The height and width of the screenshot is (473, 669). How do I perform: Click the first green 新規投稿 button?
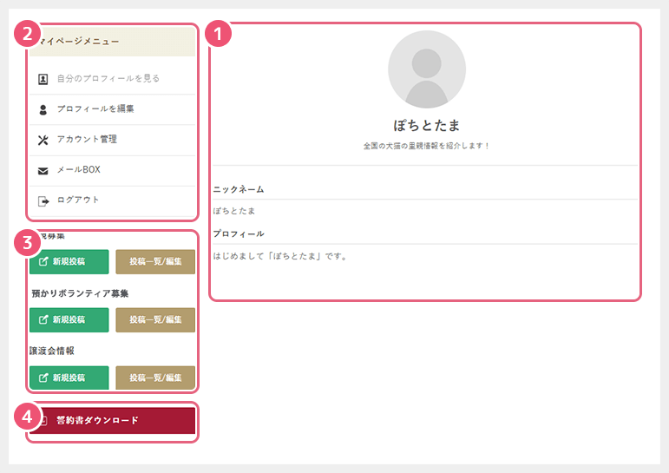(x=69, y=262)
